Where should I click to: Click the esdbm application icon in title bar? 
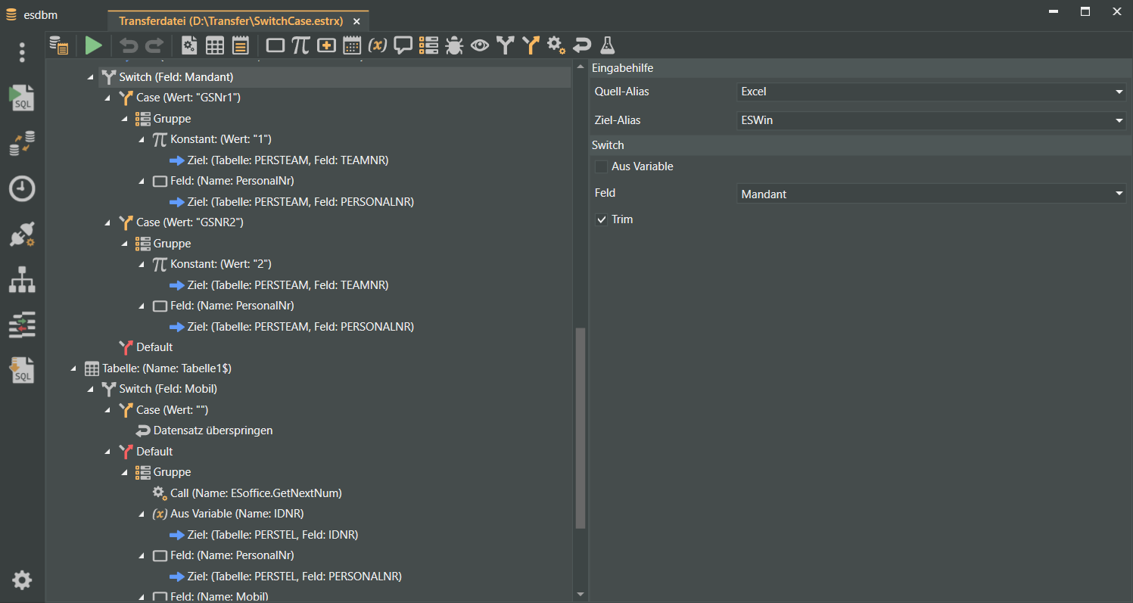11,14
